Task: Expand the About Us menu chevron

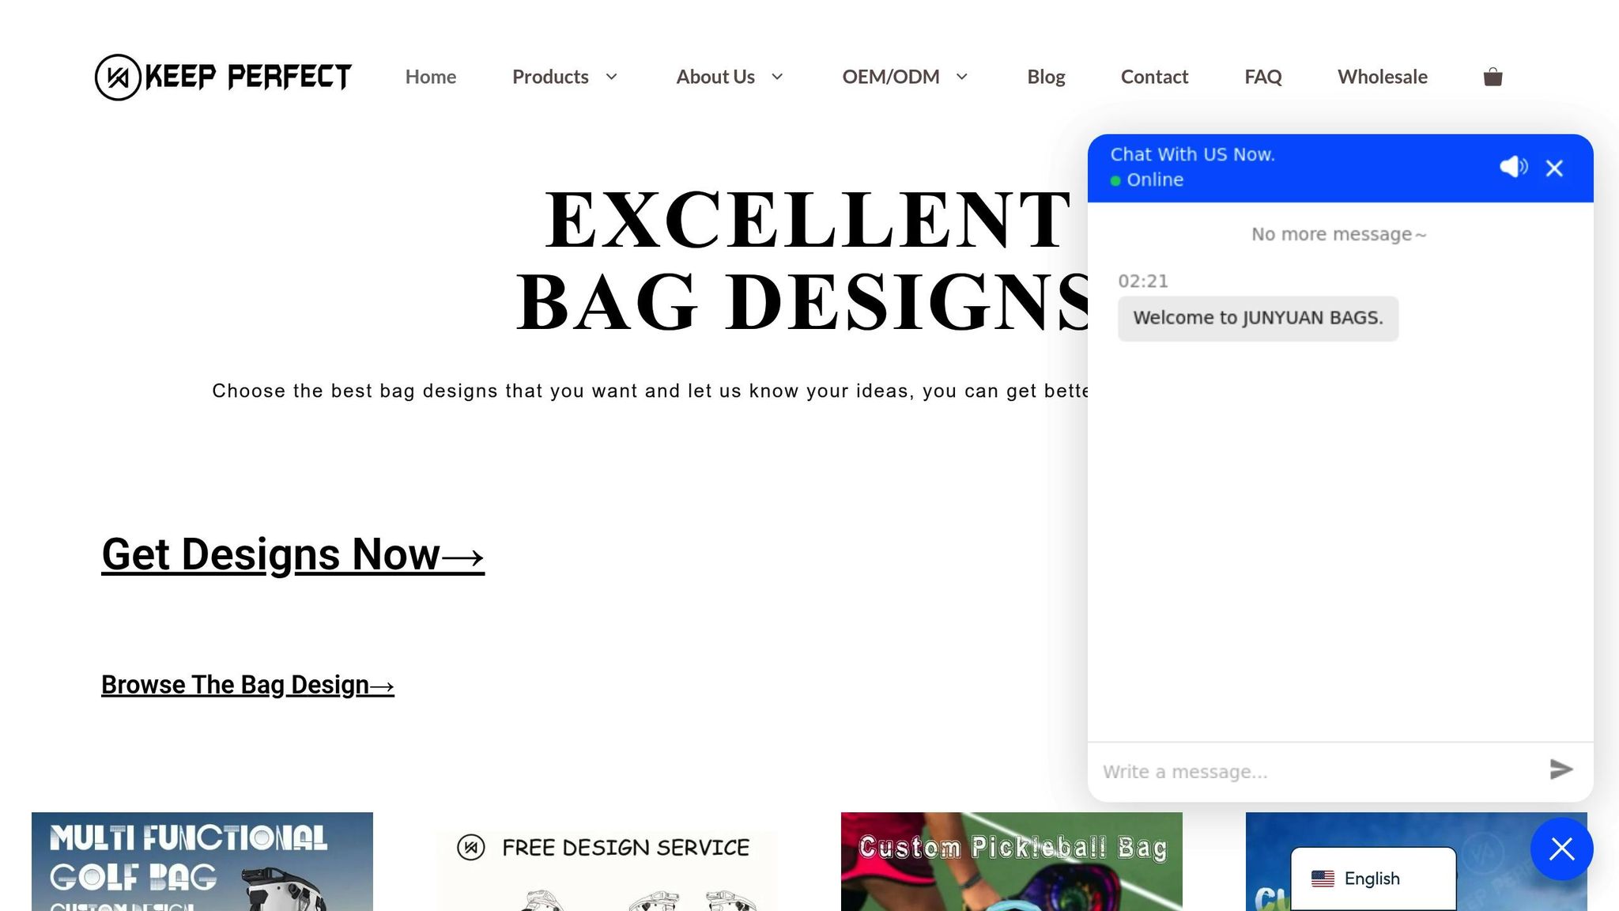Action: tap(777, 77)
